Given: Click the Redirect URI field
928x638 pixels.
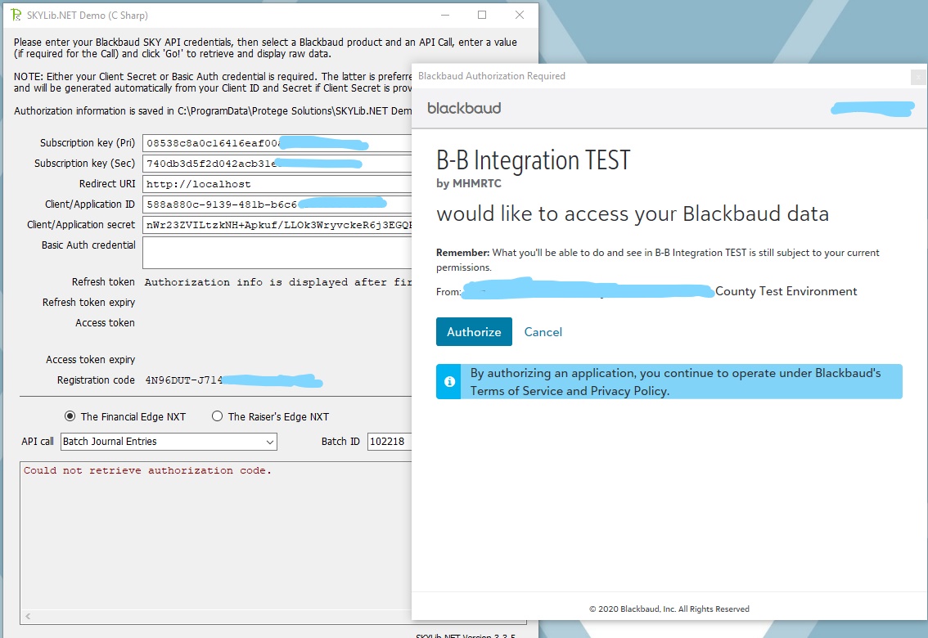Looking at the screenshot, I should click(x=277, y=184).
